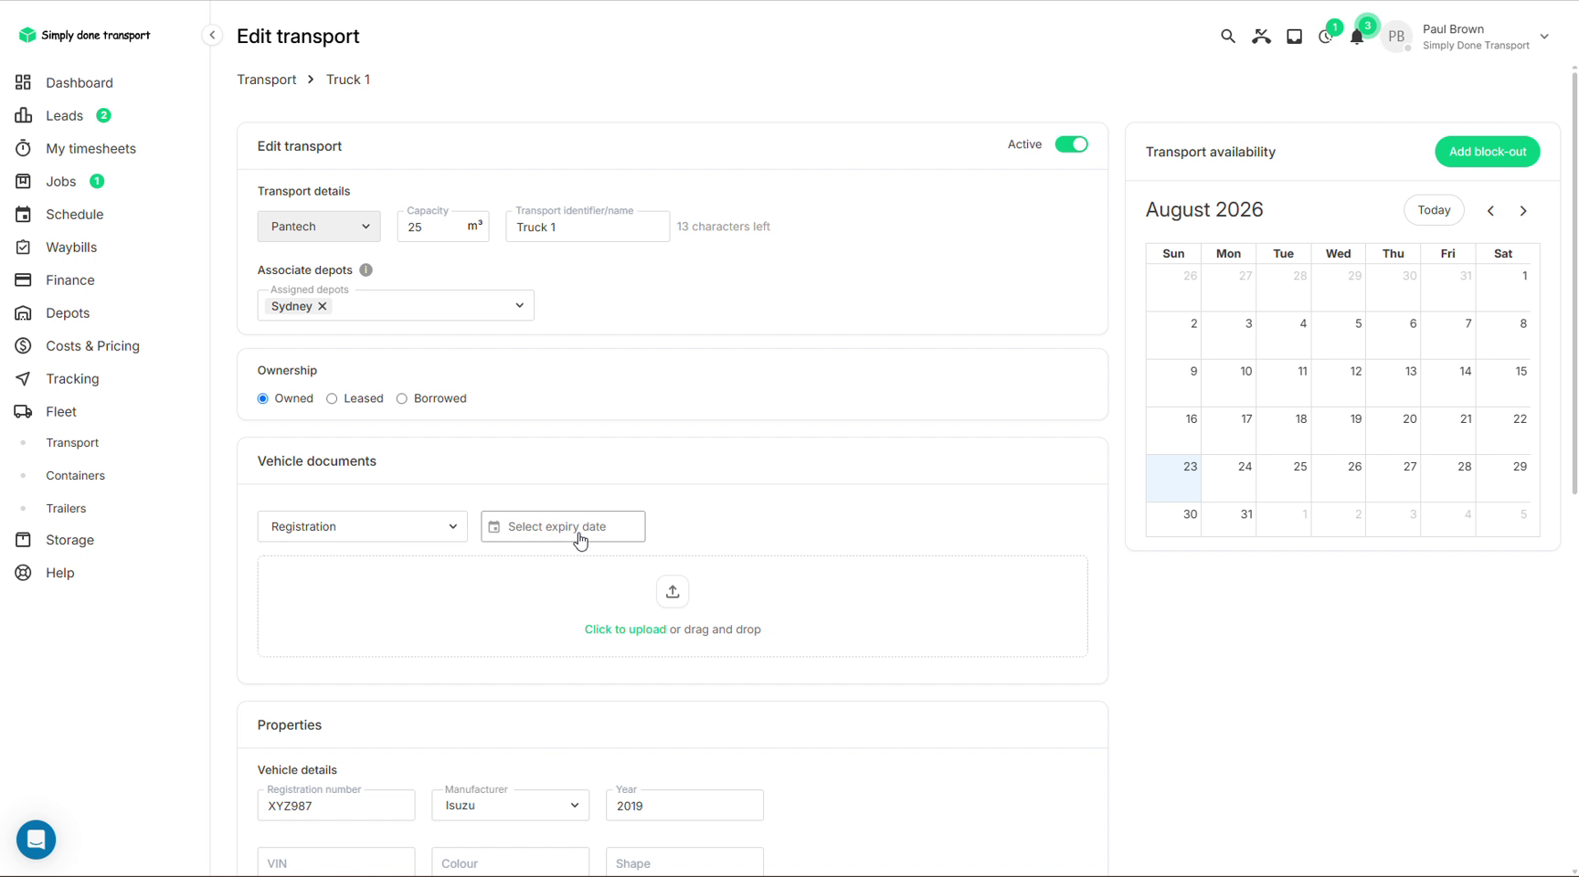Click the Fleet truck icon
The width and height of the screenshot is (1579, 877).
(24, 411)
